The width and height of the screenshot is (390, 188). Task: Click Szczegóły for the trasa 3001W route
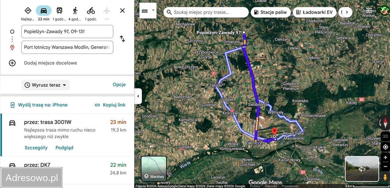36,147
